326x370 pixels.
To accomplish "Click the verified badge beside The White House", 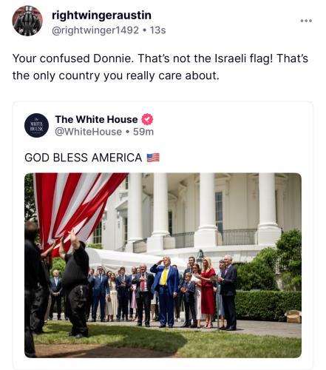I will click(147, 119).
